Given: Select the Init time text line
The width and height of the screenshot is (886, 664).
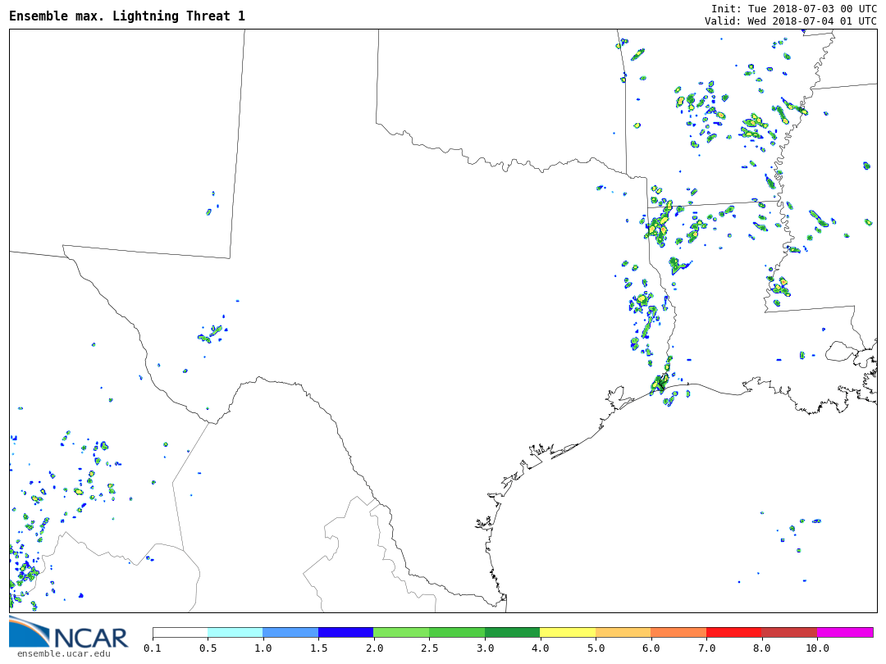Looking at the screenshot, I should coord(793,8).
